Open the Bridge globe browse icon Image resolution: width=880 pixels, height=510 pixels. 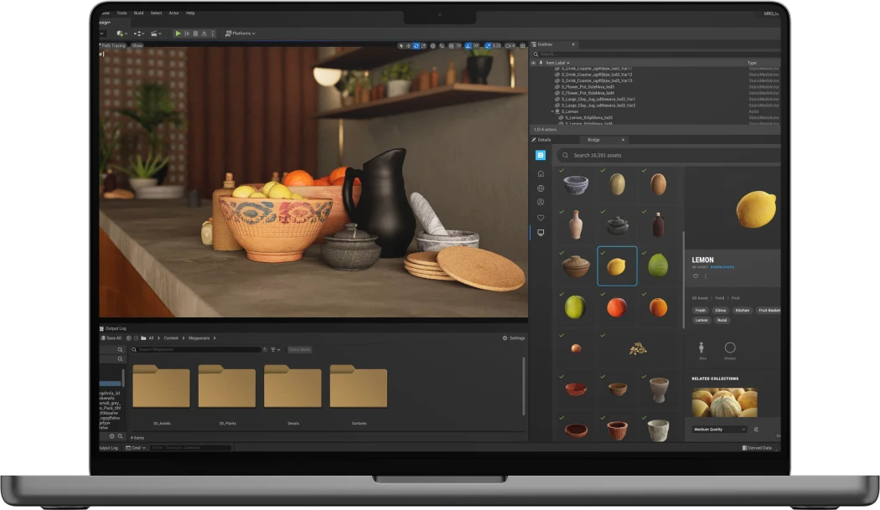[541, 188]
